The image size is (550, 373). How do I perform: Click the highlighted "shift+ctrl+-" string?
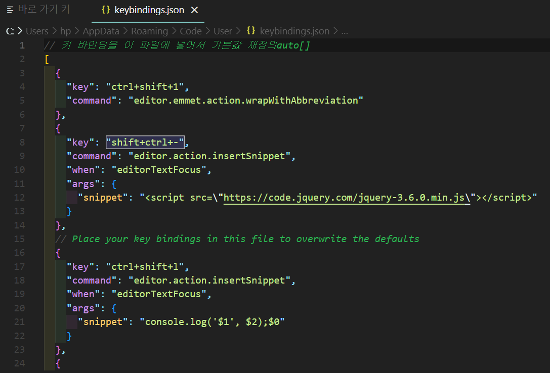pos(145,142)
